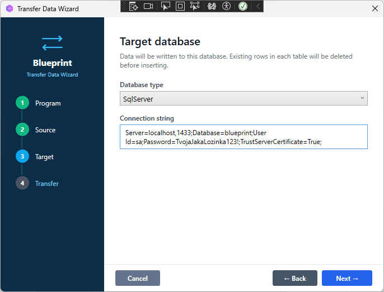Viewport: 384px width, 292px height.
Task: Toggle Display Layout Adorners icon
Action: [x=180, y=6]
